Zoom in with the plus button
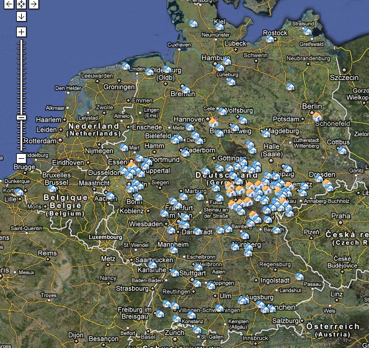Viewport: 369px width, 348px height. [x=22, y=32]
